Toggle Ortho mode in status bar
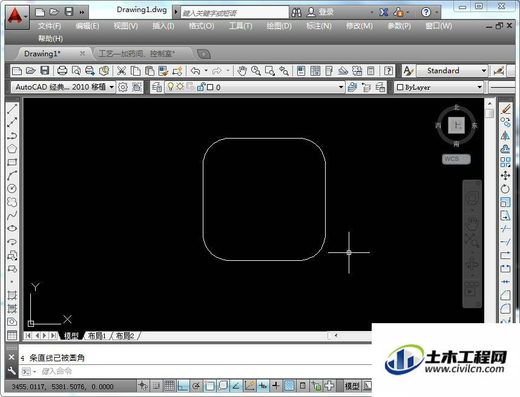Viewport: 520px width, 397px height. point(183,386)
